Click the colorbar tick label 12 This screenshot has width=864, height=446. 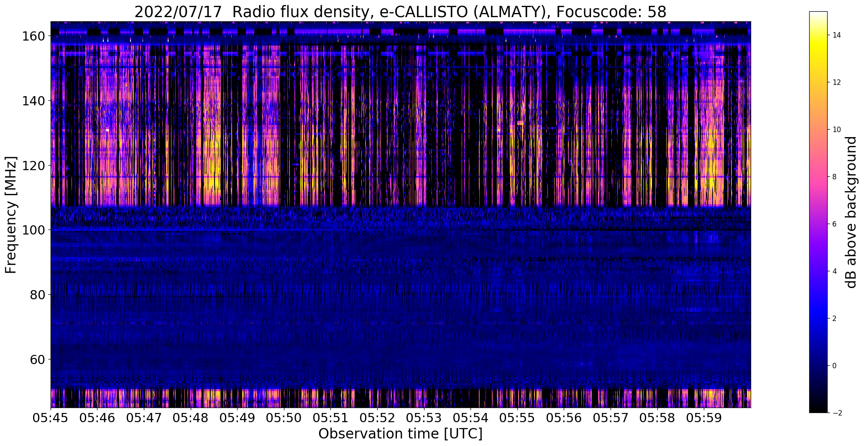click(x=837, y=82)
